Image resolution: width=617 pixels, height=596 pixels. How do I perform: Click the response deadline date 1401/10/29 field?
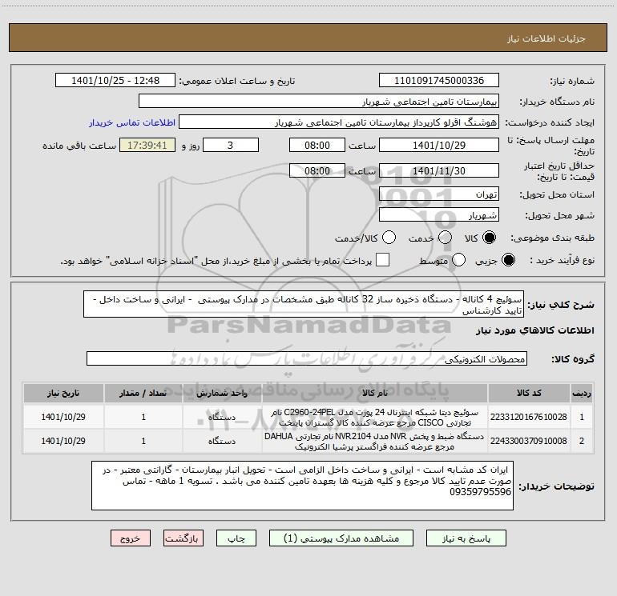pos(439,146)
